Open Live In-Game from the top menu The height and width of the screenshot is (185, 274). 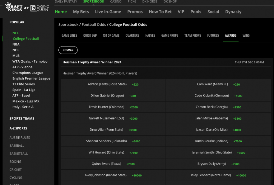[108, 12]
